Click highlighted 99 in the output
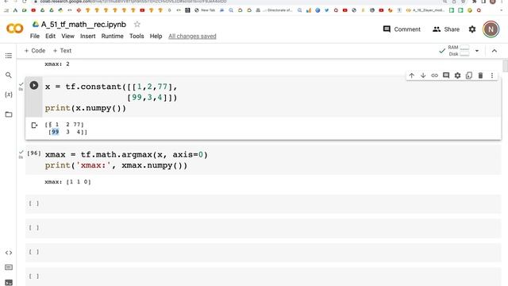Viewport: 508px width, 286px height. [55, 132]
